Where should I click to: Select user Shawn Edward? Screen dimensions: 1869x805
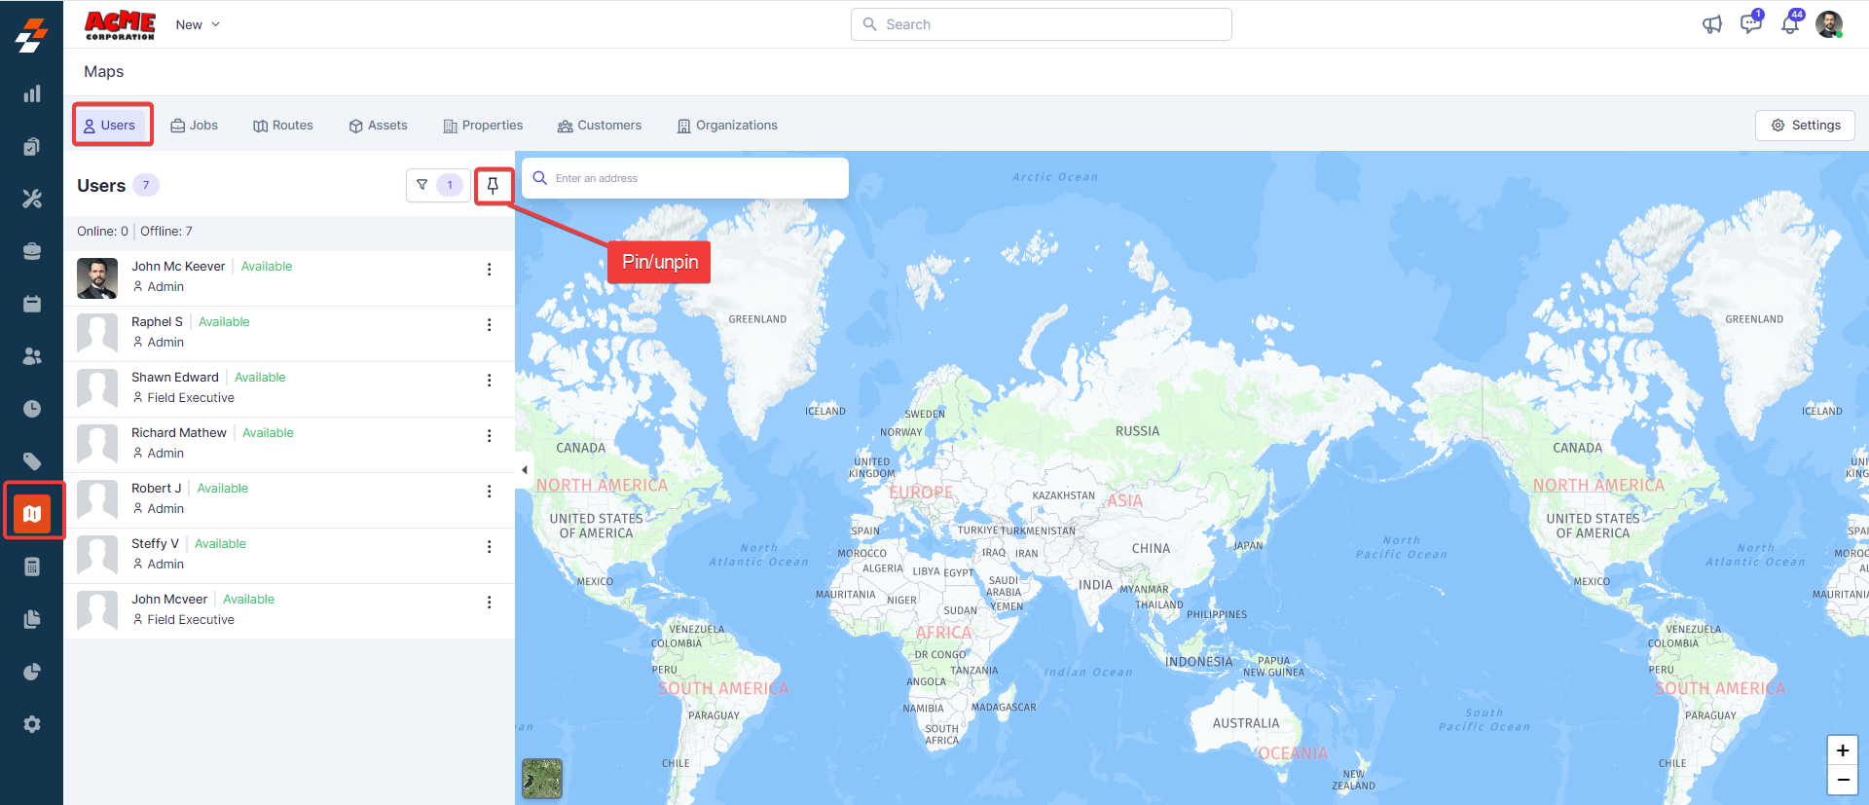(x=289, y=389)
